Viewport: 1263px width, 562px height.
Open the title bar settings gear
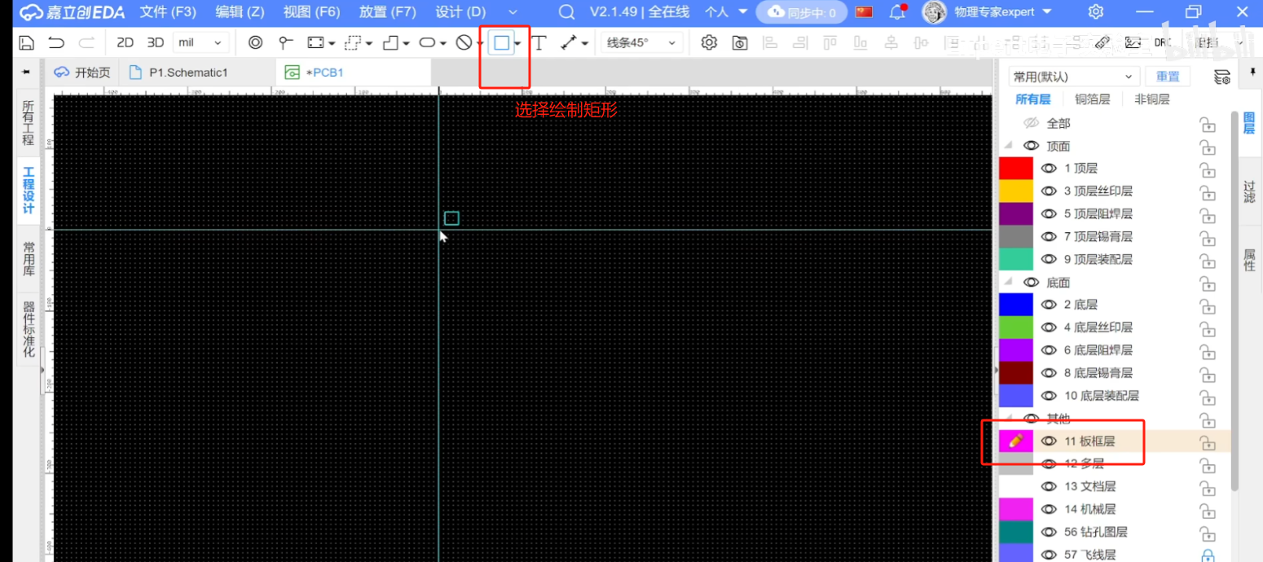(x=1096, y=12)
